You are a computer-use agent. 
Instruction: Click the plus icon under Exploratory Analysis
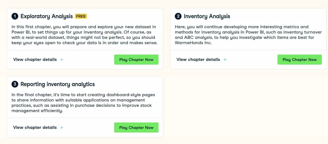[x=62, y=60]
